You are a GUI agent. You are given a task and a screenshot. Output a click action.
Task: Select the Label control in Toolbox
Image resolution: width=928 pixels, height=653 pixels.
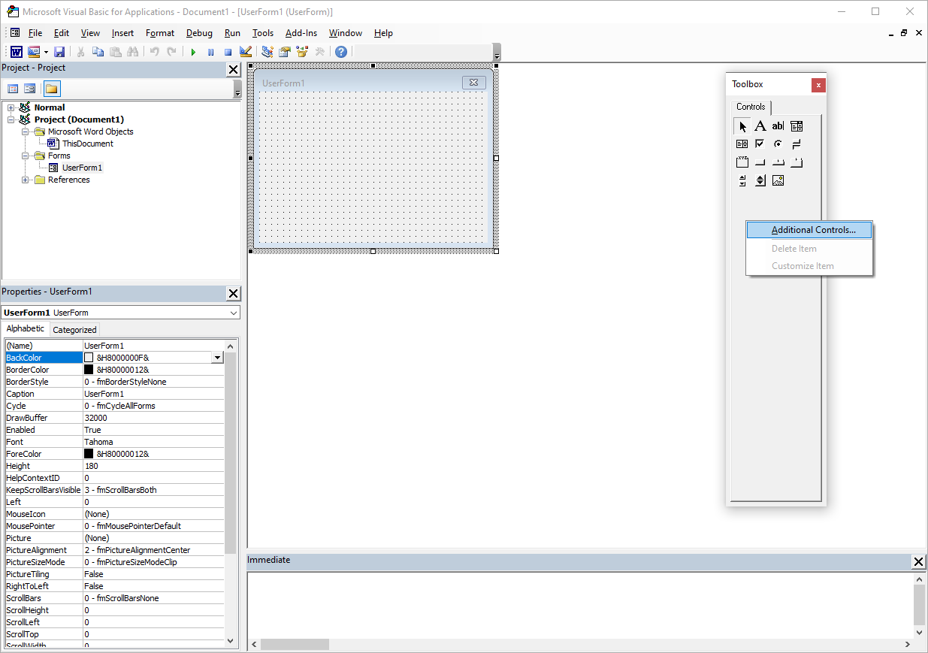pyautogui.click(x=760, y=126)
